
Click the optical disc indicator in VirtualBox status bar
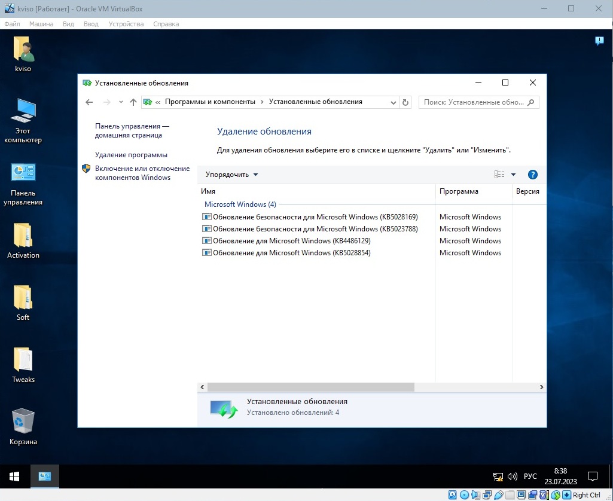click(x=464, y=495)
